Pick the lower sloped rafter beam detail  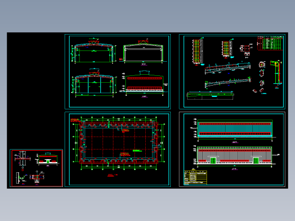tap(228, 83)
